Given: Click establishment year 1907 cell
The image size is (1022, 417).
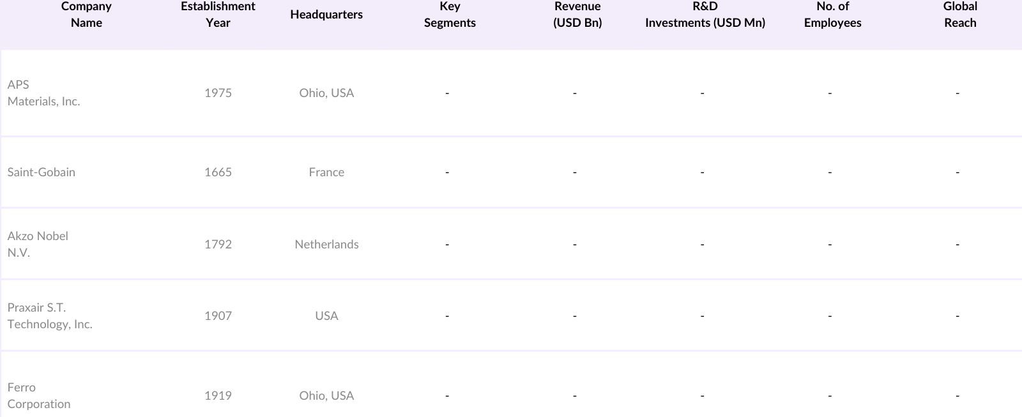Looking at the screenshot, I should [x=218, y=316].
